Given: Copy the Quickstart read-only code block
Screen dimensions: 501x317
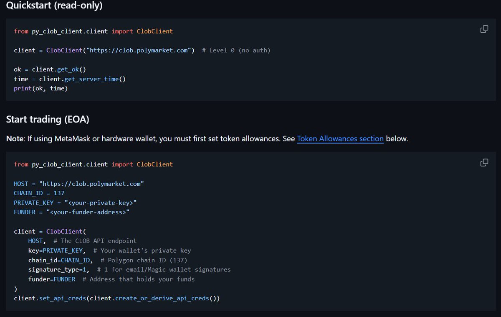Looking at the screenshot, I should pos(484,29).
